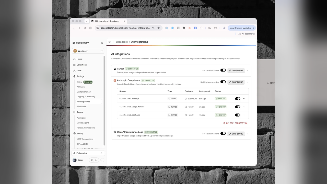Screen dimensions: 327x184
Task: Open Custom Domain settings
Action: 84,92
